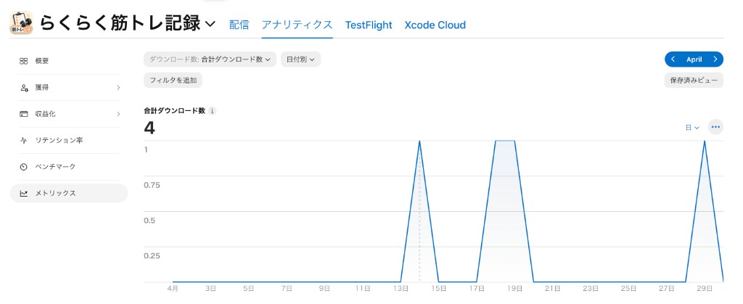Click the 11日 axis label
This screenshot has height=304, width=743.
[363, 288]
